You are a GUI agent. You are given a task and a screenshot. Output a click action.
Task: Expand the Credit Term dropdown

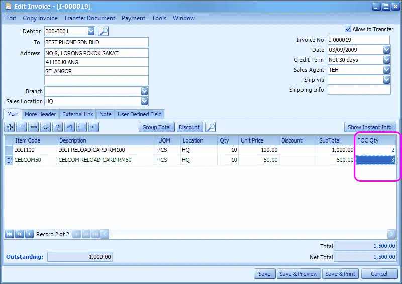(386, 60)
